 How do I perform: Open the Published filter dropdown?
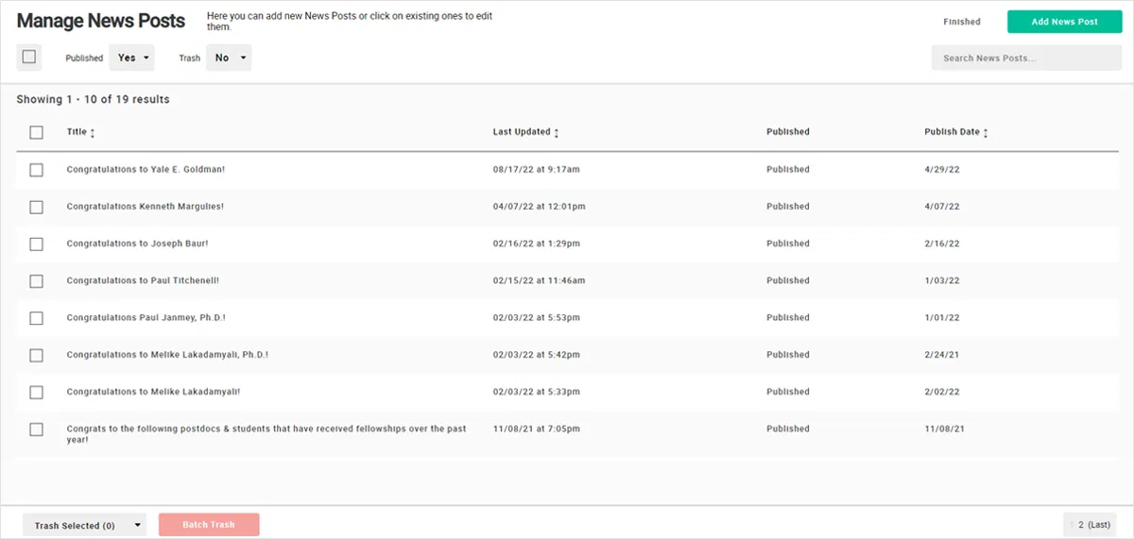point(131,58)
